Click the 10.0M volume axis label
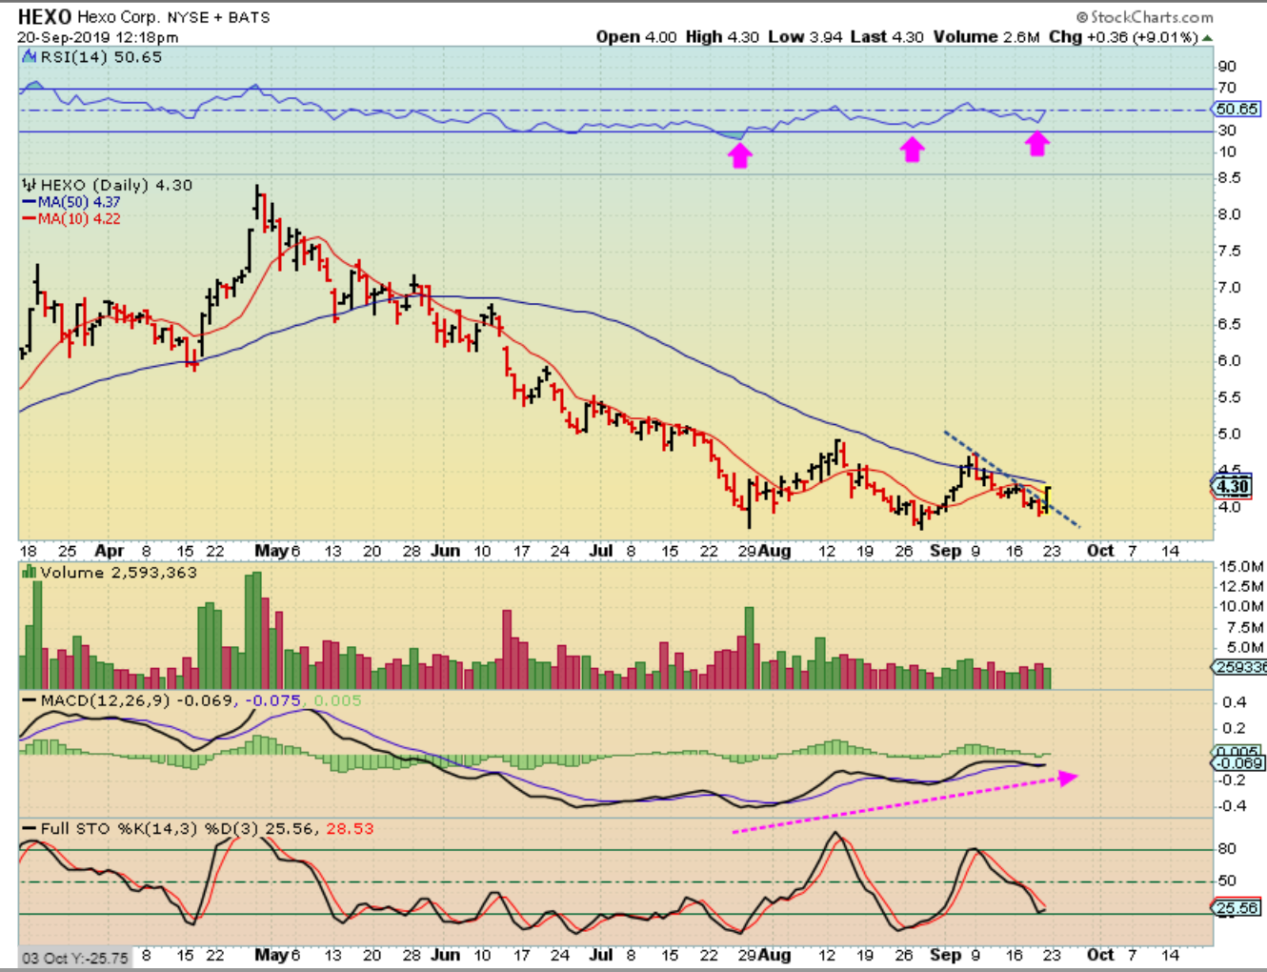This screenshot has height=972, width=1267. (1240, 607)
